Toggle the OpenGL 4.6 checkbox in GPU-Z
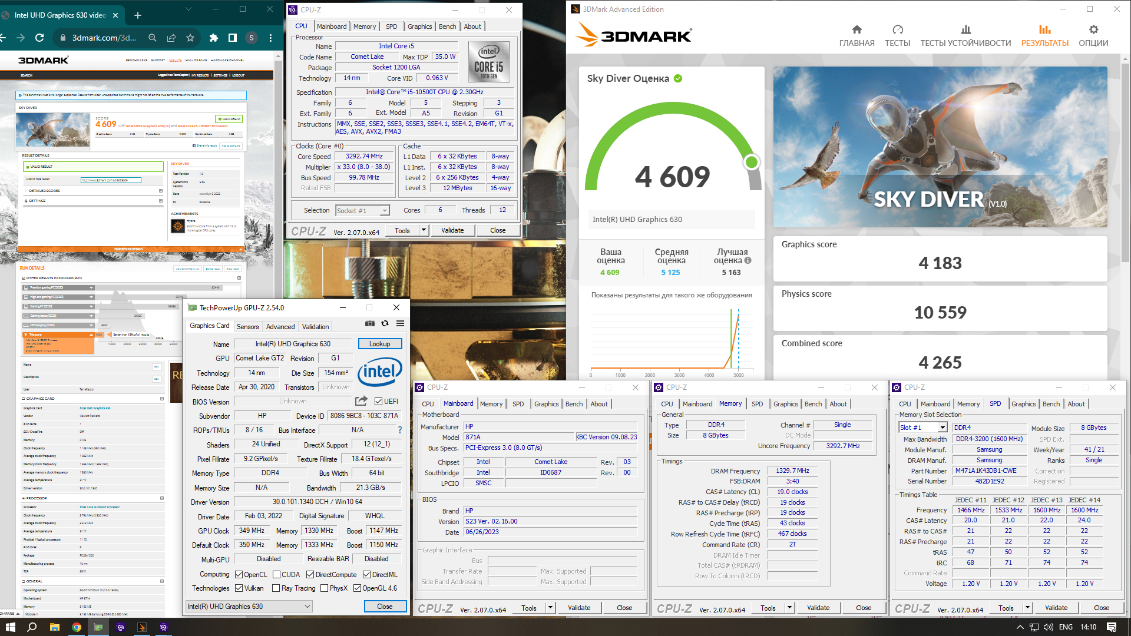The height and width of the screenshot is (636, 1131). tap(357, 588)
